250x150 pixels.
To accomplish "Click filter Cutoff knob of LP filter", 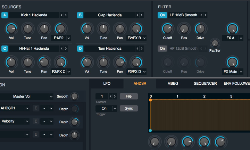I will (x=167, y=29).
